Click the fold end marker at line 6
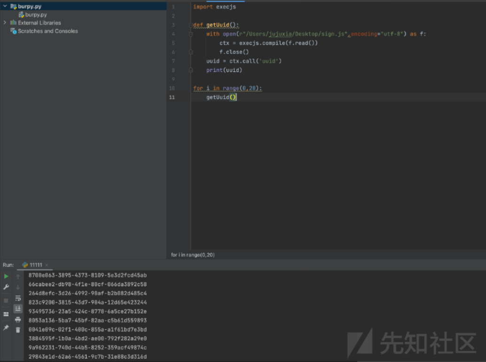Screen dimensions: 486x362 point(191,52)
